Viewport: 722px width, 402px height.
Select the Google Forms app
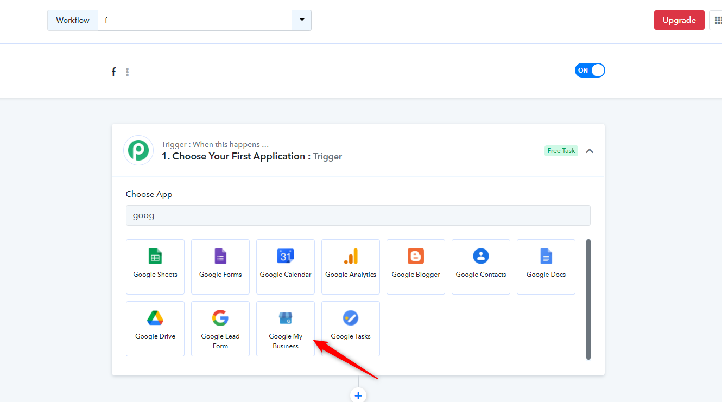coord(220,267)
